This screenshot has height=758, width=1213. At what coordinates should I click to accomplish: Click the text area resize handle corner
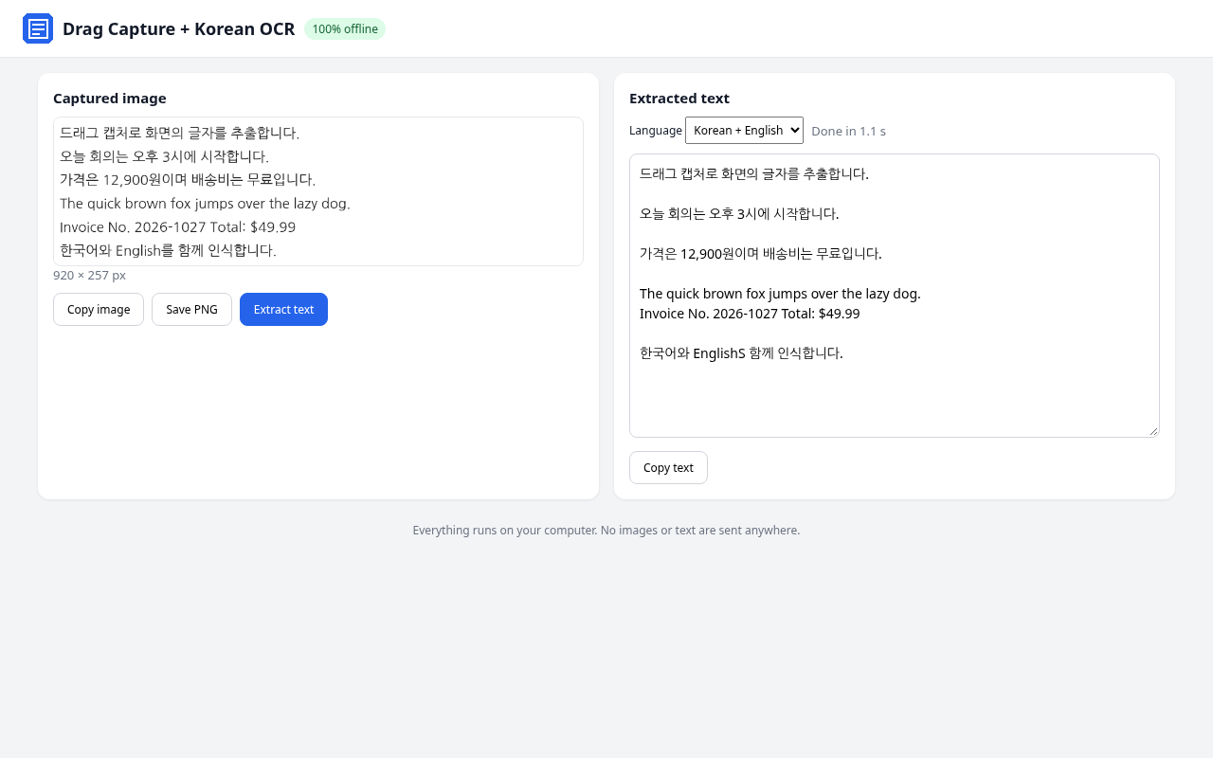1152,430
